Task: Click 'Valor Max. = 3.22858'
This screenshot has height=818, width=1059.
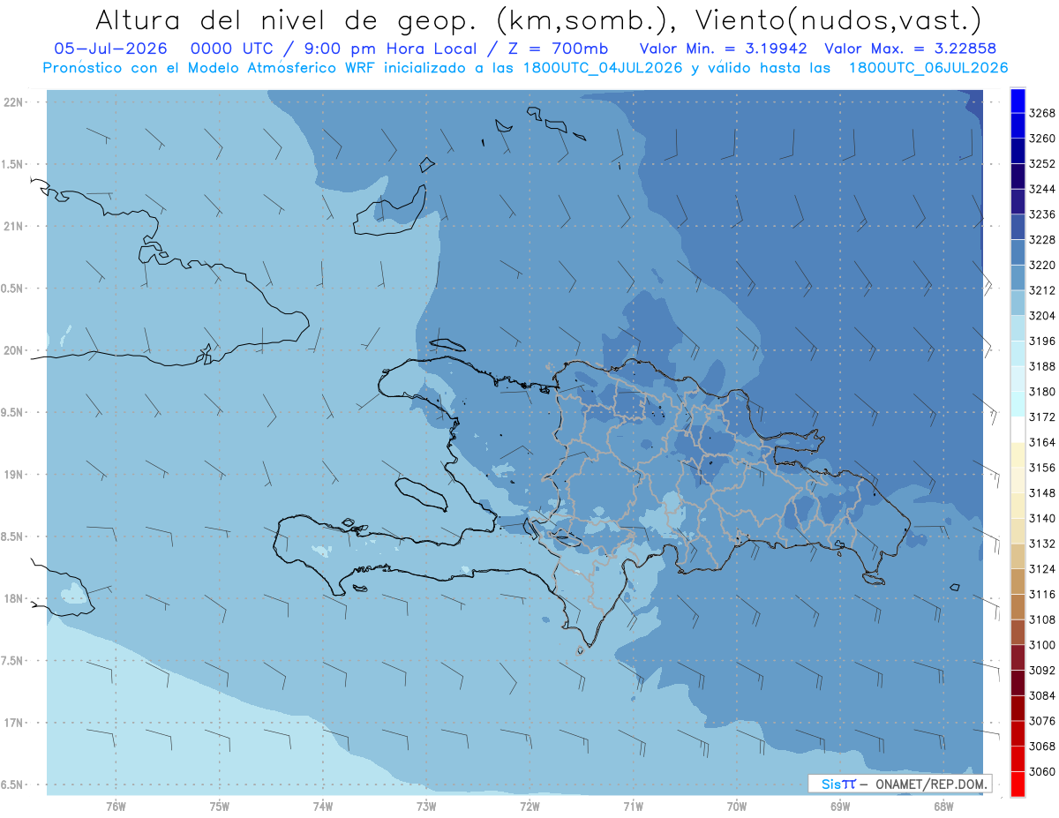Action: 911,49
